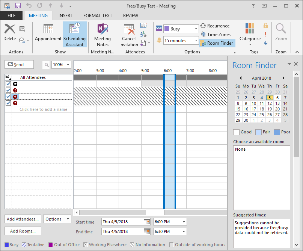Switch to the INSERT ribbon tab

coord(65,15)
